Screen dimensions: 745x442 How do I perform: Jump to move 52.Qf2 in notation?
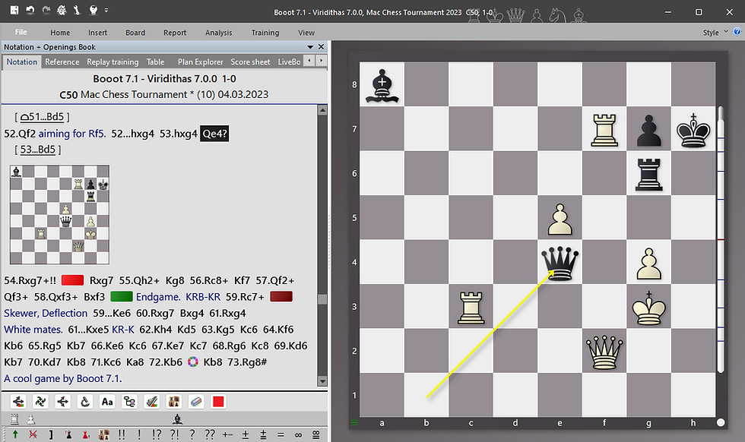coord(20,134)
